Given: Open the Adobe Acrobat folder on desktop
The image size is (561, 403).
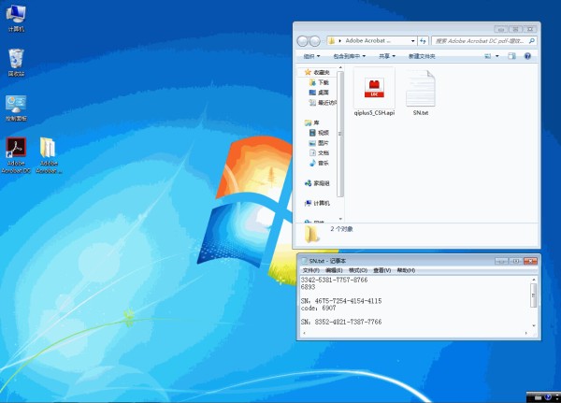Looking at the screenshot, I should pos(49,155).
